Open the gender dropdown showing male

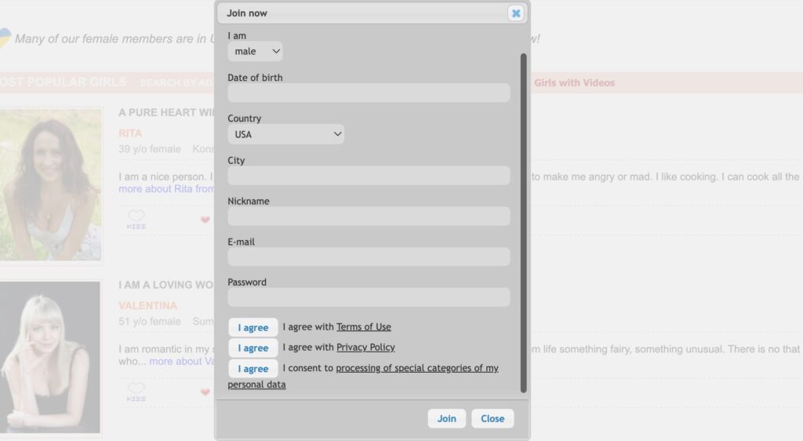[256, 51]
